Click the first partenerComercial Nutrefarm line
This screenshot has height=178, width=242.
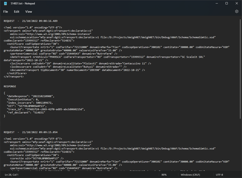coord(64,54)
